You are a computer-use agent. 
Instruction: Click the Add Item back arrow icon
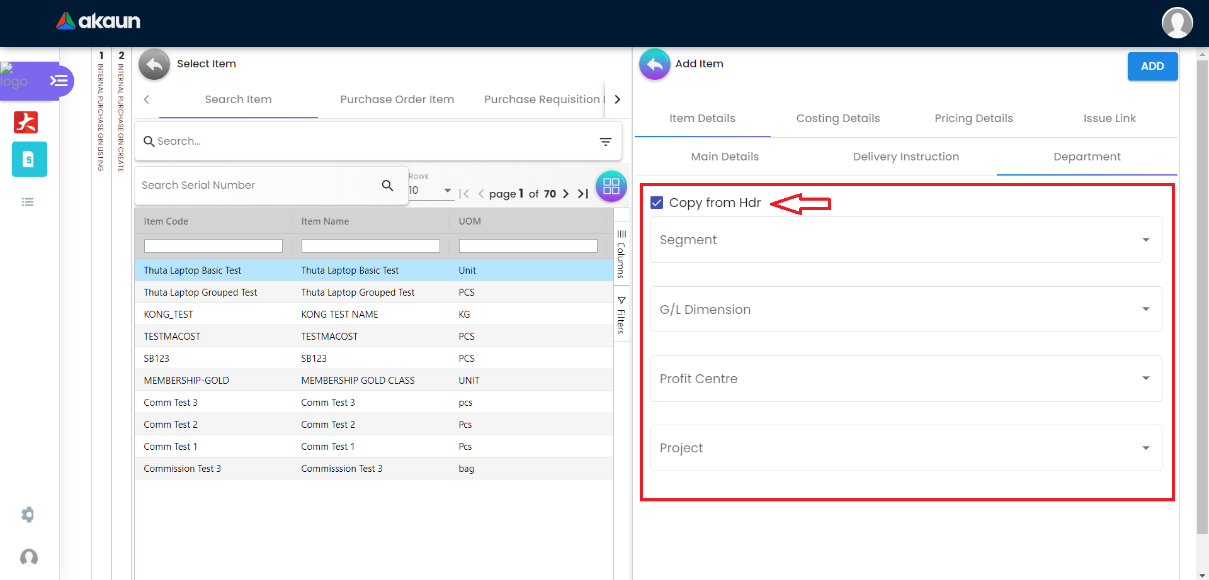point(655,64)
